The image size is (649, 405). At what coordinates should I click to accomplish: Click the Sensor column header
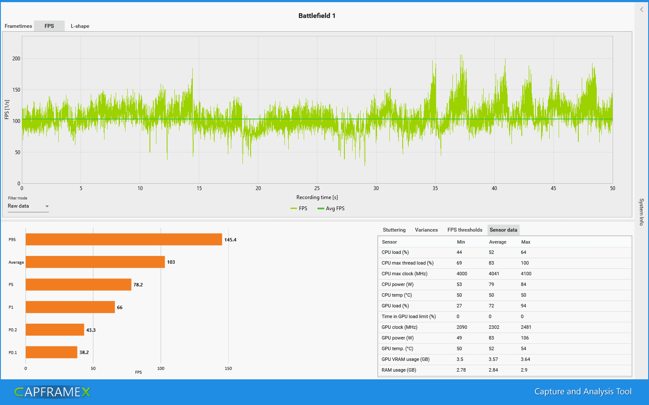(x=389, y=242)
